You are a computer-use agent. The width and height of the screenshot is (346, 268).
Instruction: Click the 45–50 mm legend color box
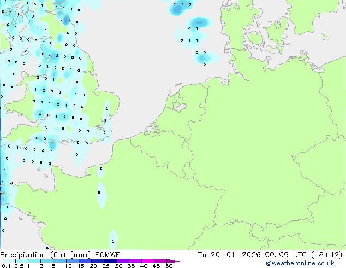(x=160, y=261)
